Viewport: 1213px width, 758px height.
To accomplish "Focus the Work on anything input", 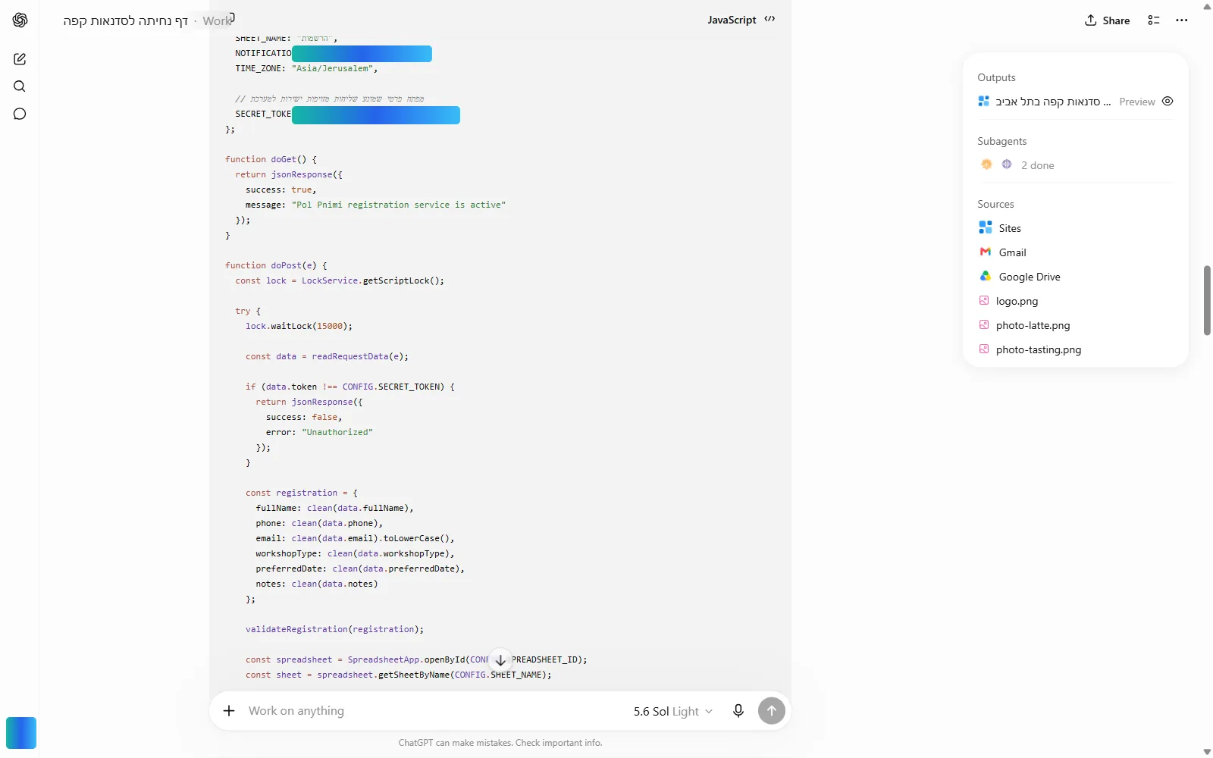I will (x=432, y=711).
